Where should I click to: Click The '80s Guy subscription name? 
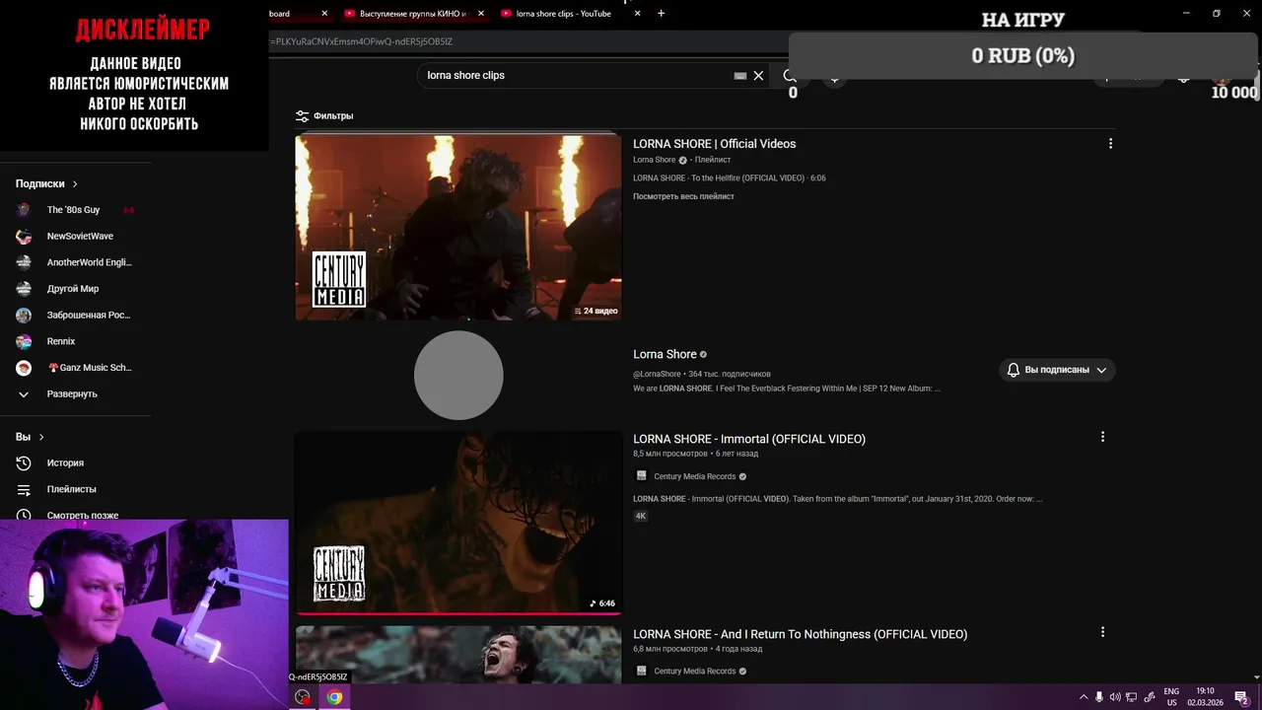click(x=73, y=210)
